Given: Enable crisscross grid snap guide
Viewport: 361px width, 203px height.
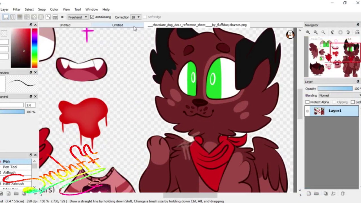Looking at the screenshot, I should tap(20, 17).
